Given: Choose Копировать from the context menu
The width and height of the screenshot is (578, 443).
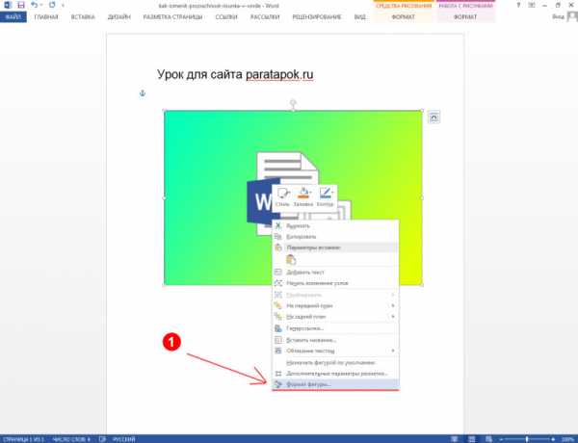Looking at the screenshot, I should [335, 237].
